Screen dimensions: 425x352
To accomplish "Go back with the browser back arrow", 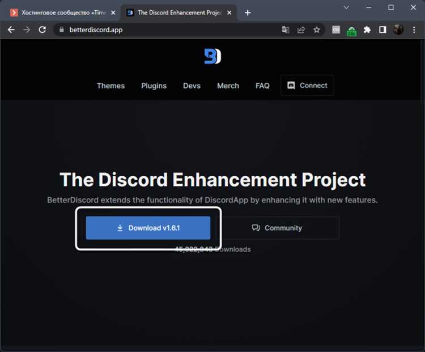I will tap(11, 29).
